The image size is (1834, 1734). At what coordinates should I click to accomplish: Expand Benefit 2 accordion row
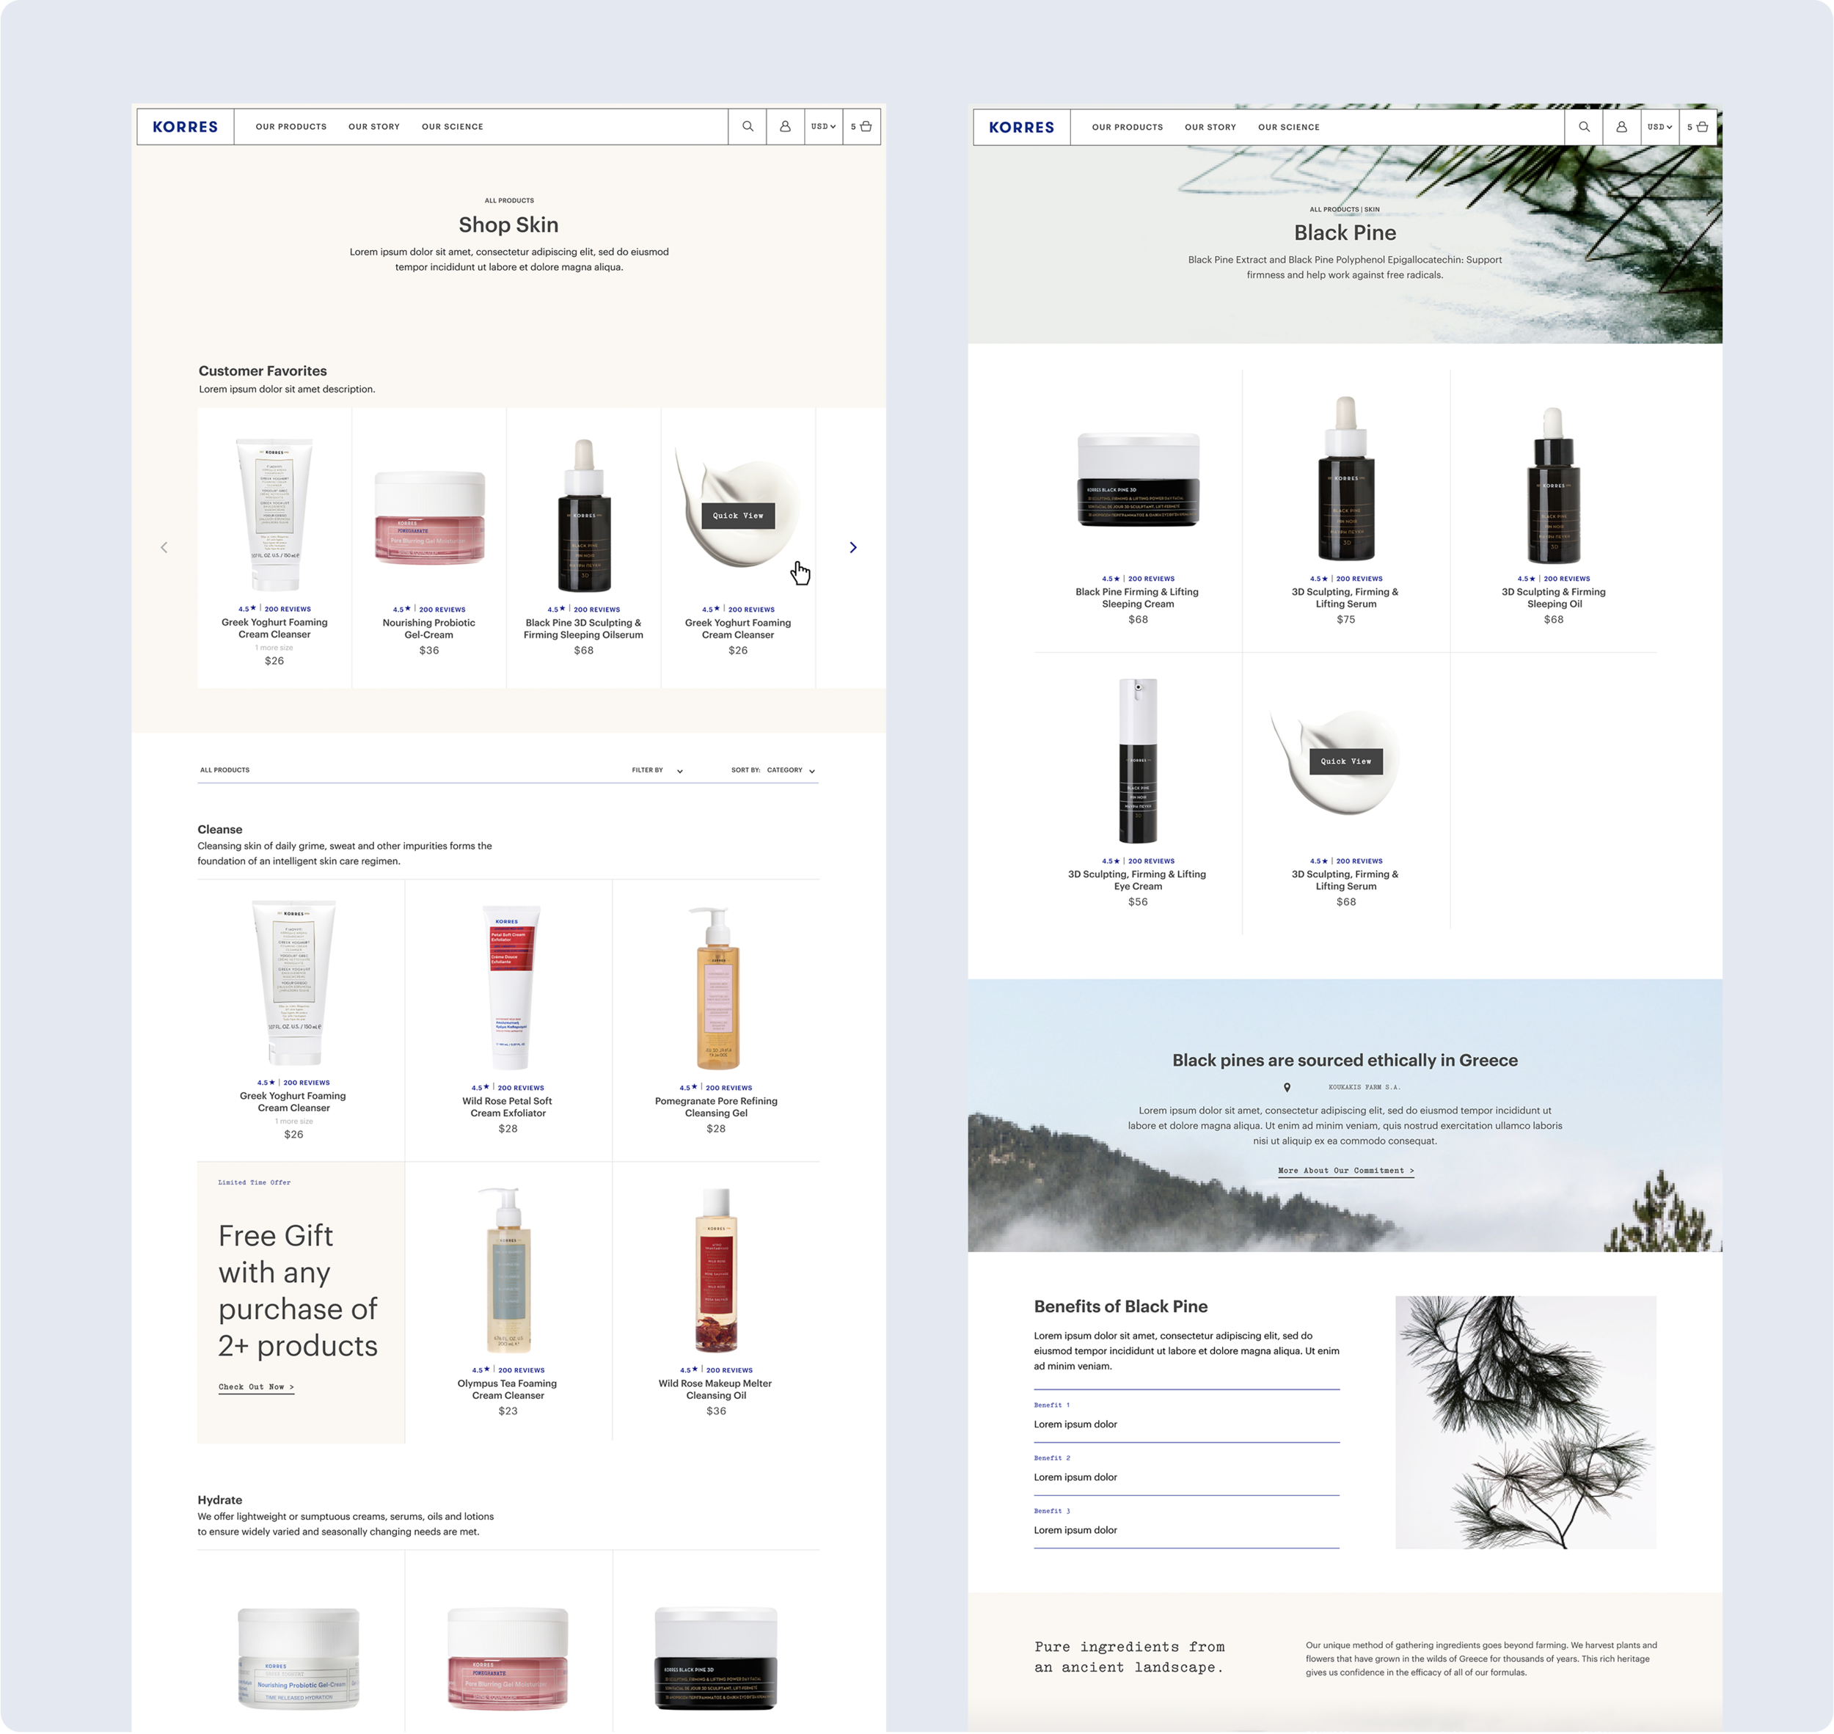pyautogui.click(x=1186, y=1468)
